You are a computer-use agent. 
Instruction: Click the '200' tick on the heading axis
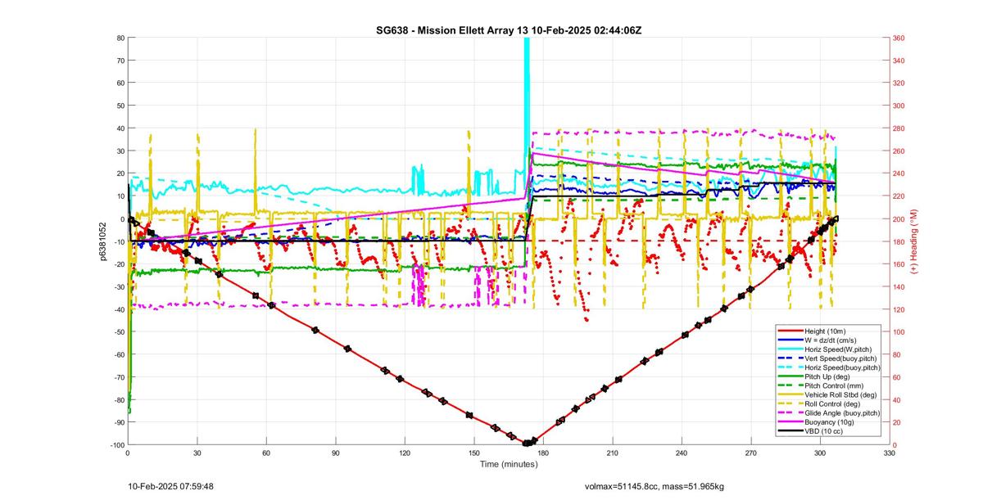899,218
